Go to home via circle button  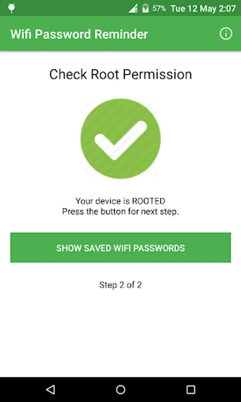click(120, 389)
